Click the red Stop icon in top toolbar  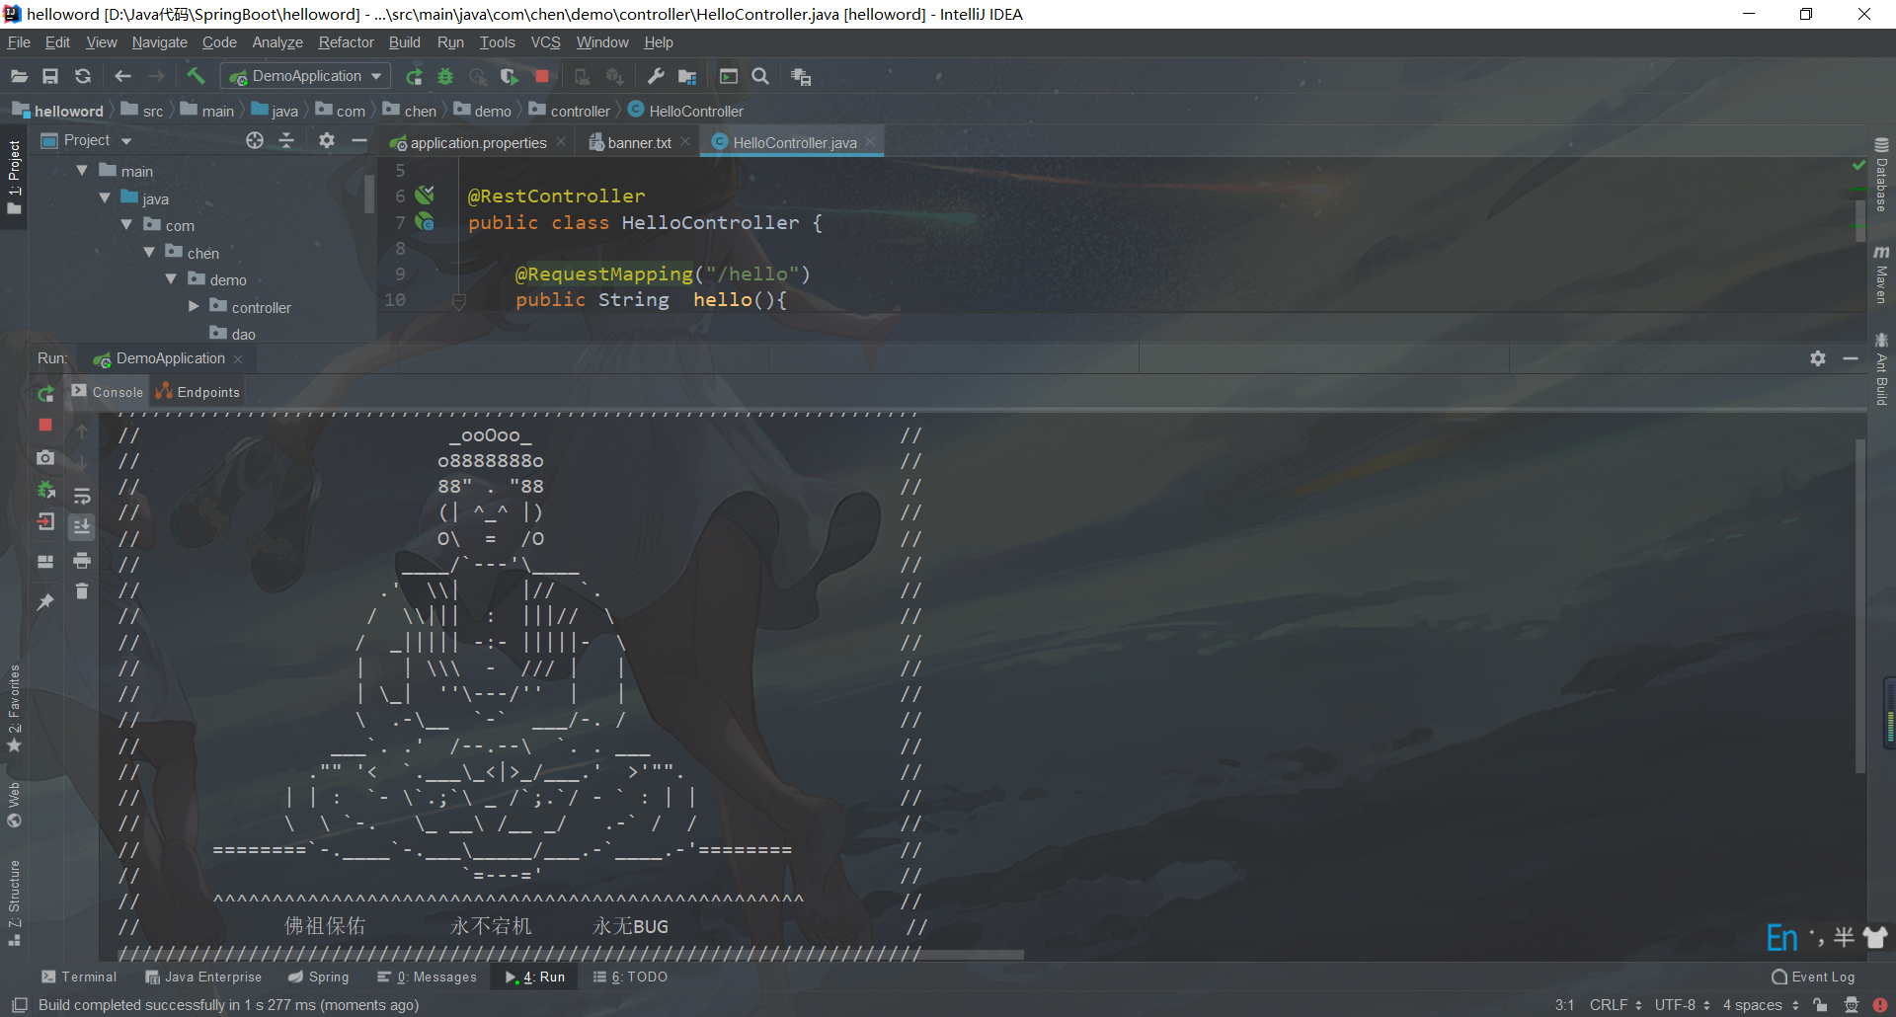[541, 76]
